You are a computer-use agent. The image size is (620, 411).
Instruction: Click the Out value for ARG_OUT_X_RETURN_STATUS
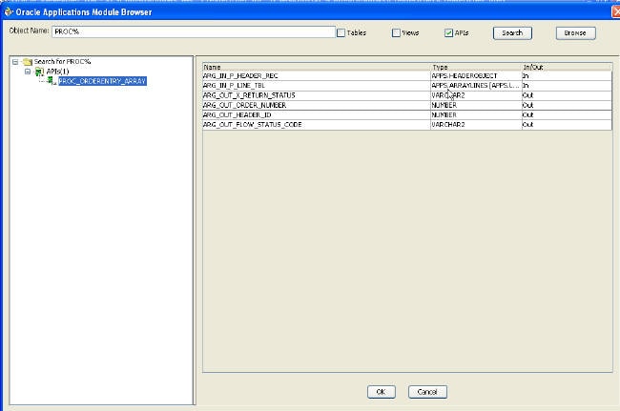(567, 95)
